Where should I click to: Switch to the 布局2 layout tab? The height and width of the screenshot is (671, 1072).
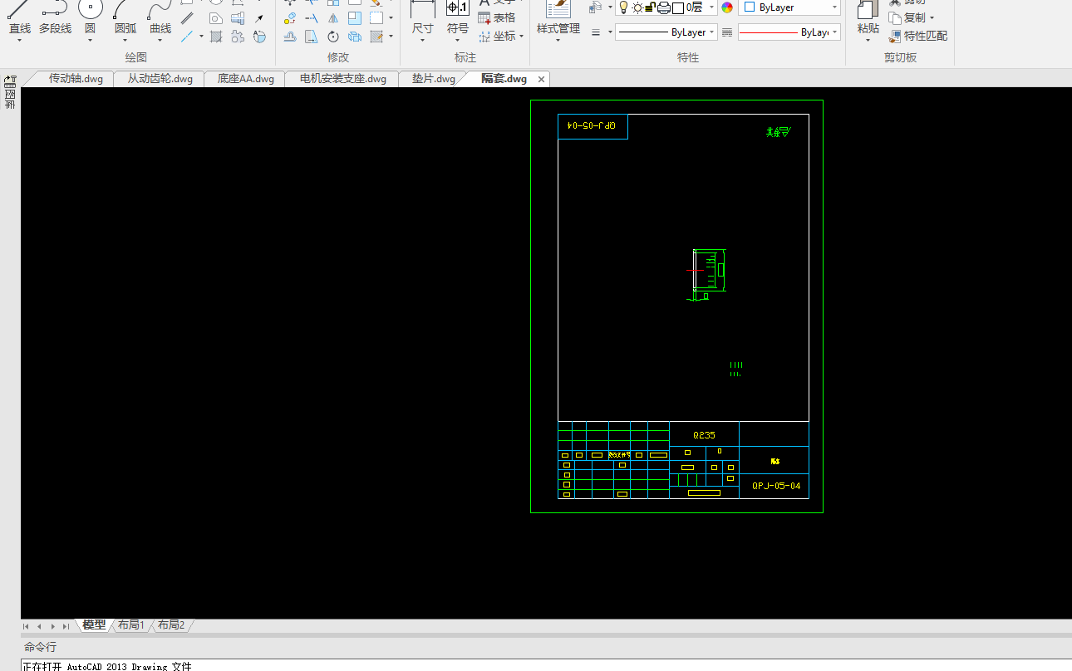tap(171, 625)
